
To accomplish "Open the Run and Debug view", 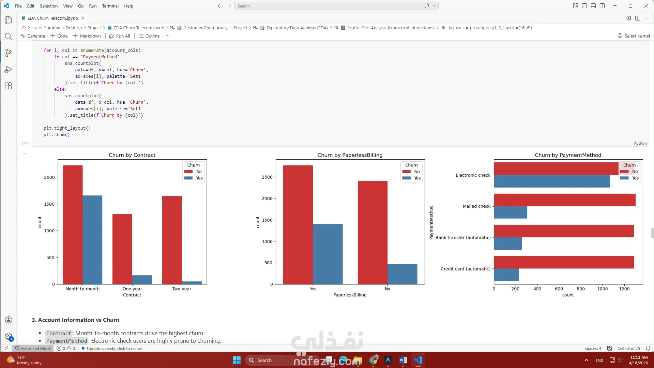I will (9, 70).
